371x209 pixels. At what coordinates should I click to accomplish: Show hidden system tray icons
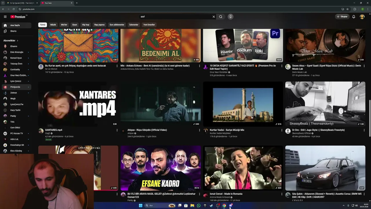point(343,206)
